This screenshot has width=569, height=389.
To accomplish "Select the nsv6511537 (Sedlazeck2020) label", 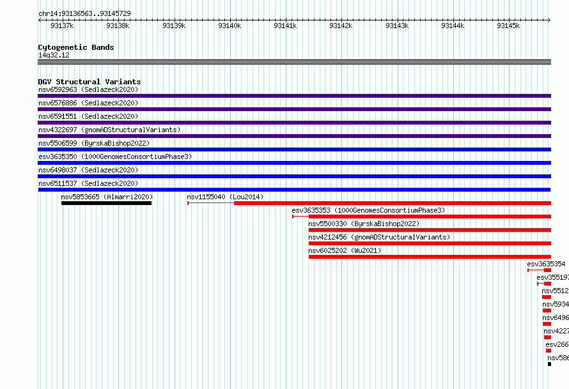I will [88, 183].
